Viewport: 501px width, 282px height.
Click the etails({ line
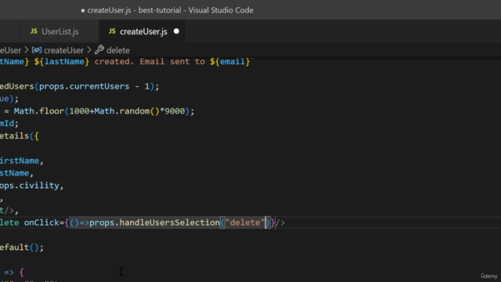19,136
